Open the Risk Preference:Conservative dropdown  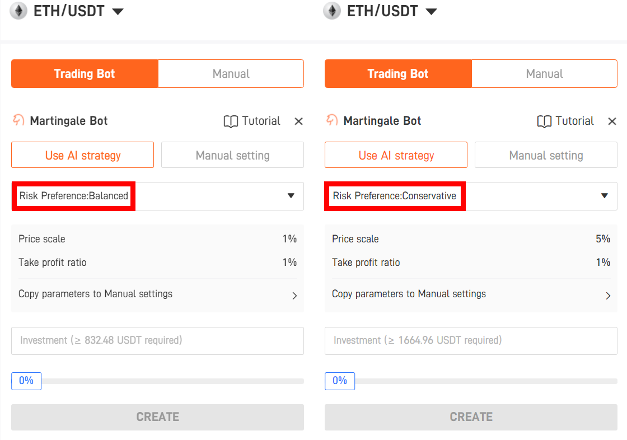pyautogui.click(x=471, y=196)
